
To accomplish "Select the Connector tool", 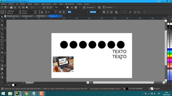I will coord(2,61).
